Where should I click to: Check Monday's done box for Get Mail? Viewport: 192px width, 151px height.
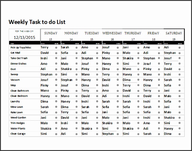(77, 53)
